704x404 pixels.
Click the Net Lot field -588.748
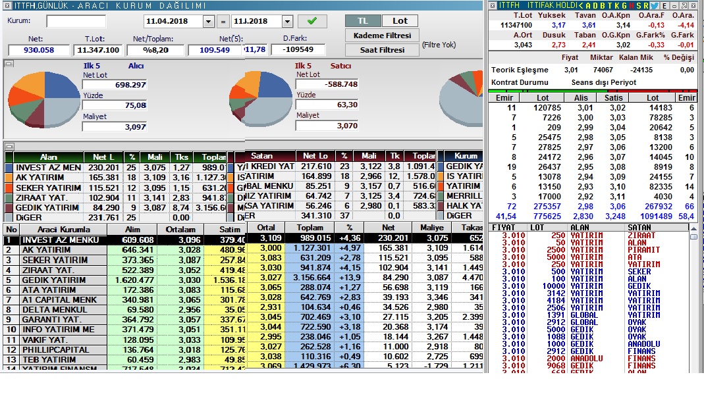click(x=327, y=84)
